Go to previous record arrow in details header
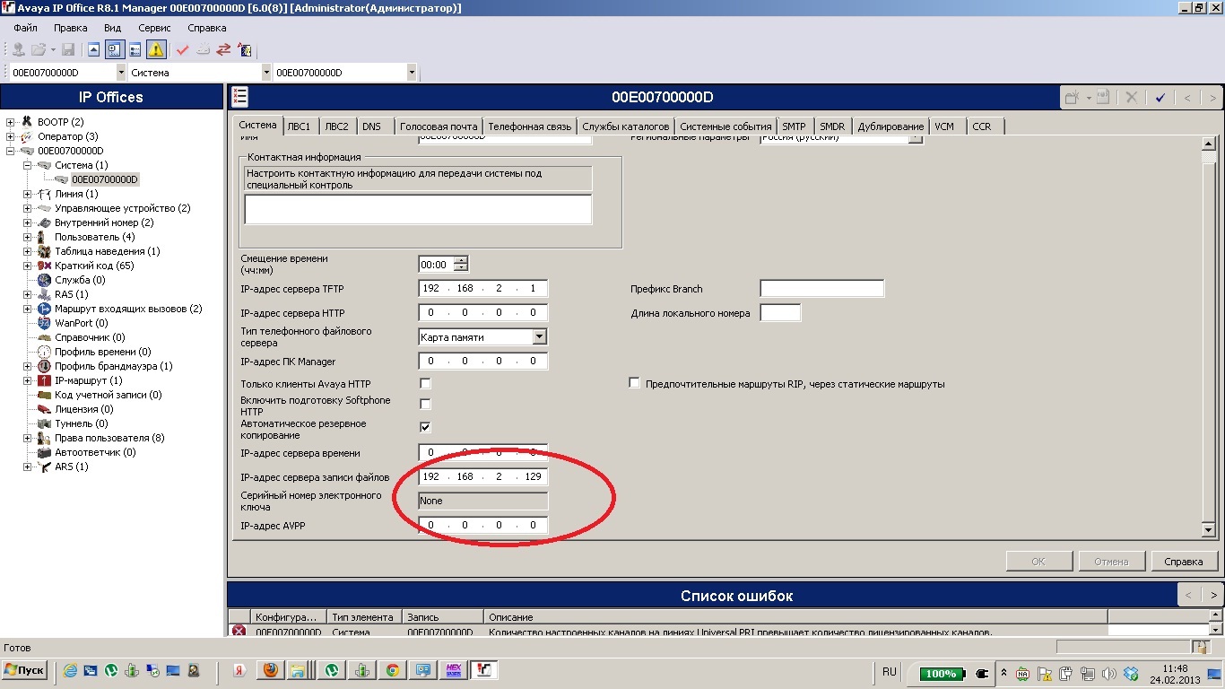 point(1187,97)
